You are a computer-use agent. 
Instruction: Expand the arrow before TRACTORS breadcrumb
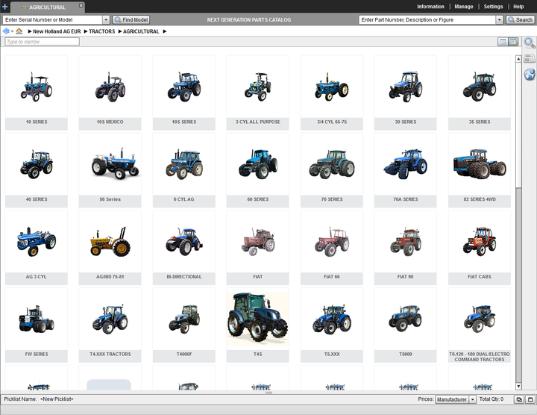coord(86,31)
